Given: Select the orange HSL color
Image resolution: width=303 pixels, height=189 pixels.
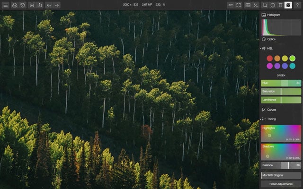Looking at the screenshot, I should (x=277, y=58).
